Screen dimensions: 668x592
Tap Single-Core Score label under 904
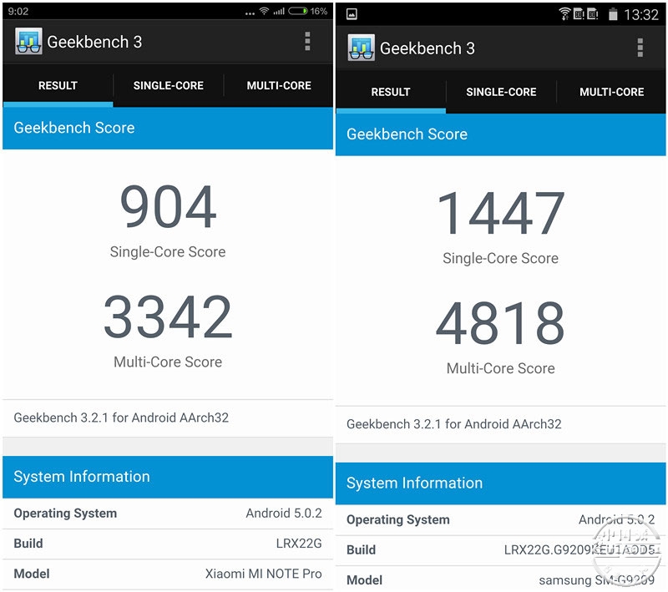click(168, 251)
